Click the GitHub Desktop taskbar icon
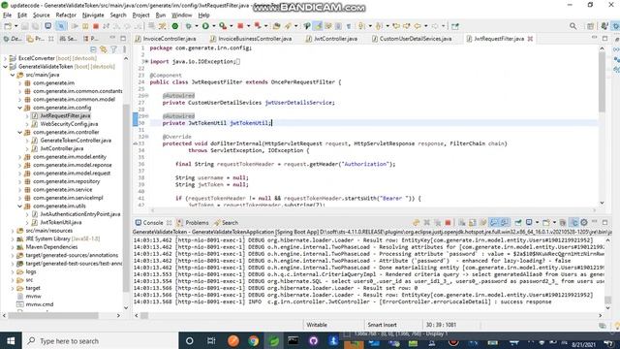The width and height of the screenshot is (620, 349). tap(314, 340)
